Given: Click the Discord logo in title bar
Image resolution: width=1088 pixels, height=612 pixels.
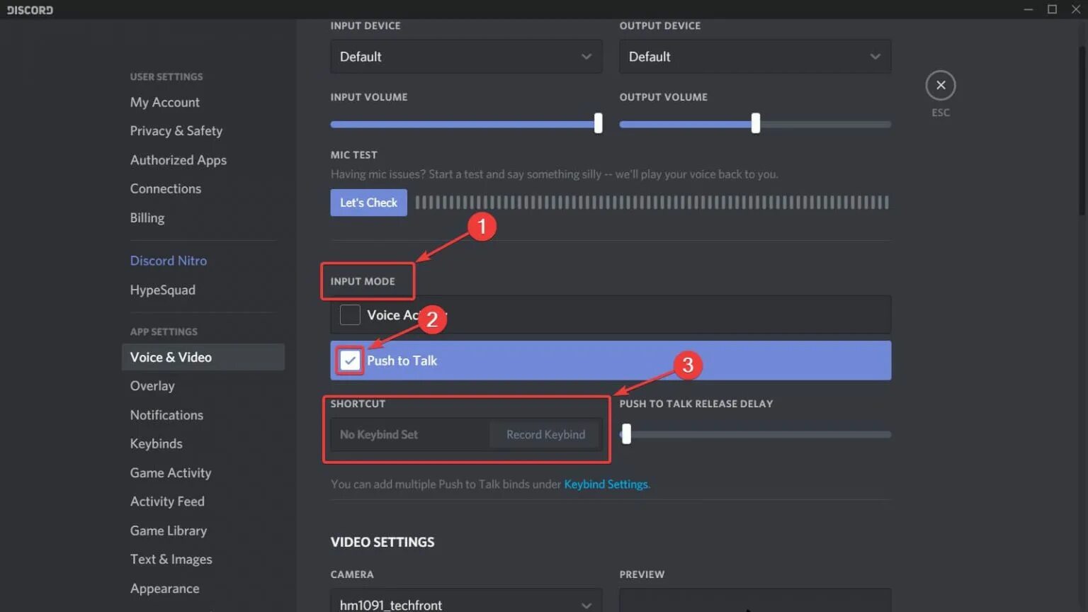Looking at the screenshot, I should click(30, 10).
